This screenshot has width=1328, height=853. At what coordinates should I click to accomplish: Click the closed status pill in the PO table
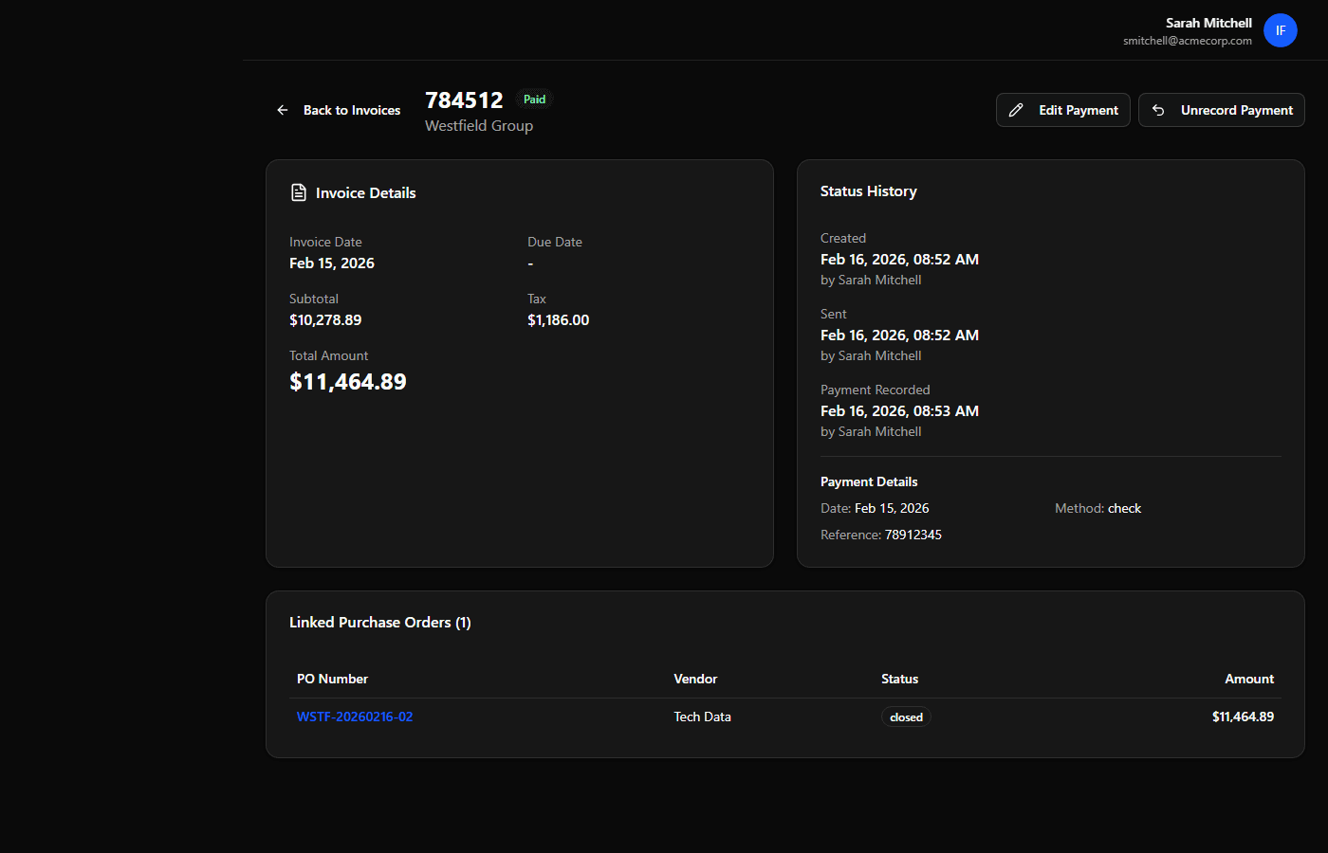tap(906, 717)
